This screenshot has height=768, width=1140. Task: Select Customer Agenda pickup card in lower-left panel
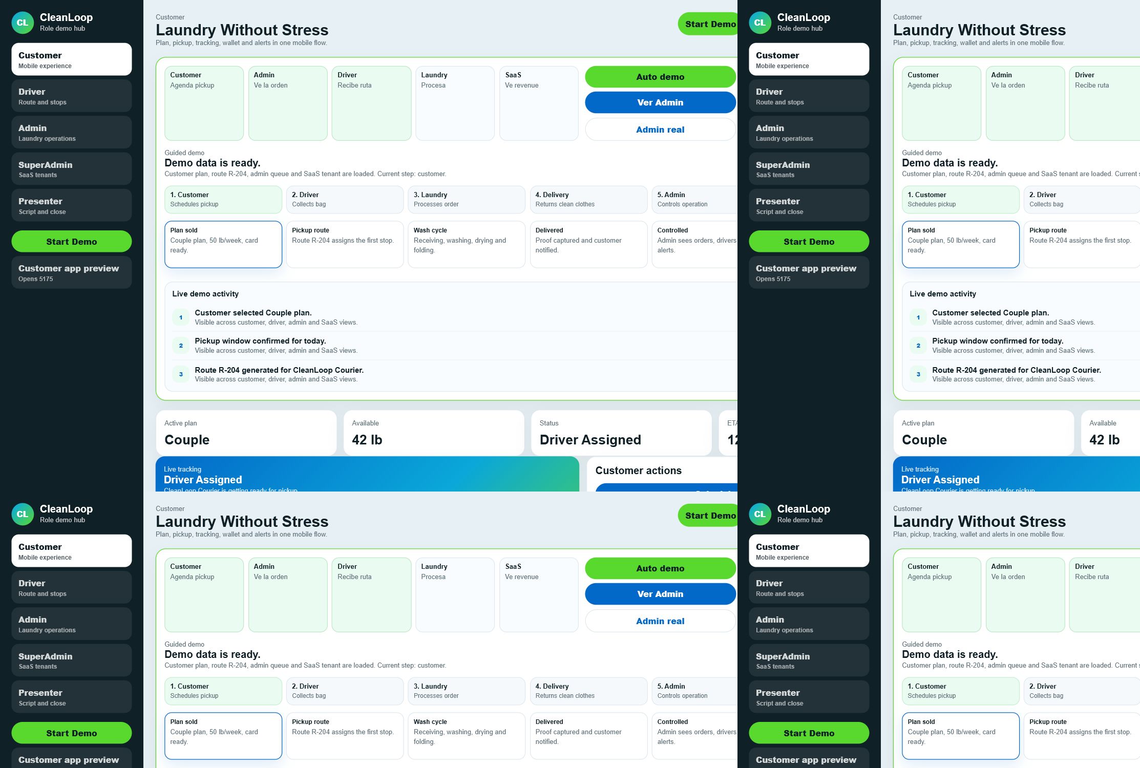(x=204, y=594)
